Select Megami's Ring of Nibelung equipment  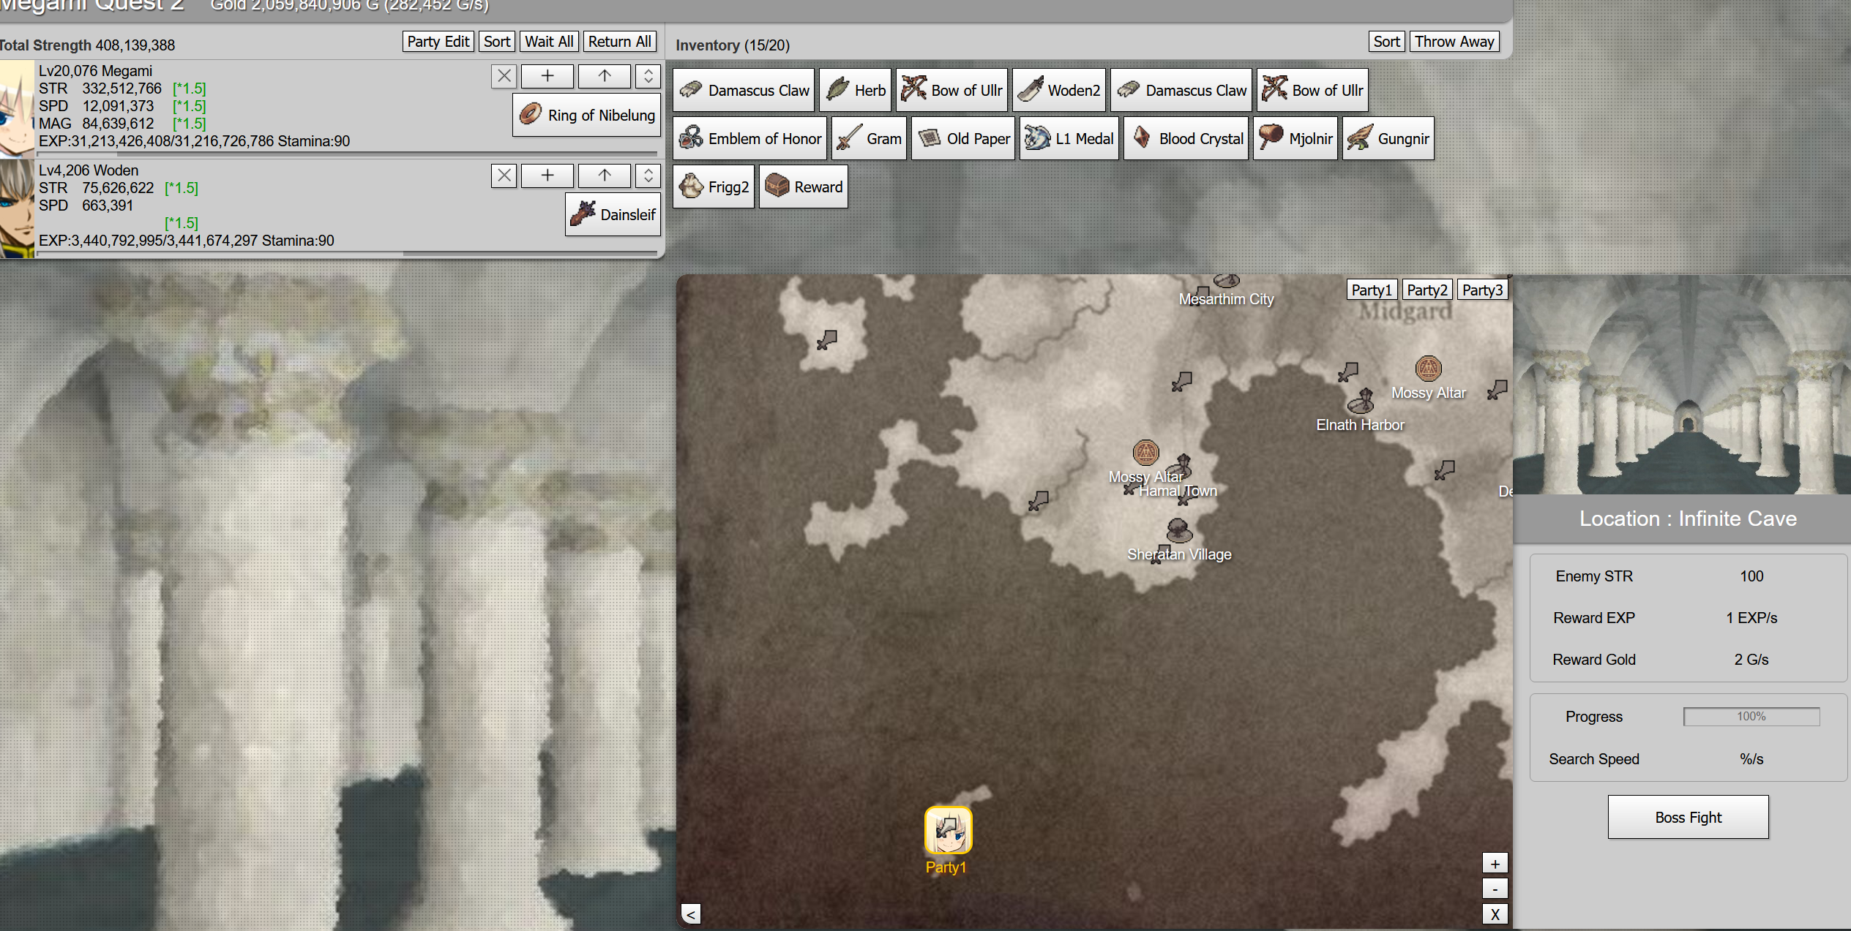(586, 116)
